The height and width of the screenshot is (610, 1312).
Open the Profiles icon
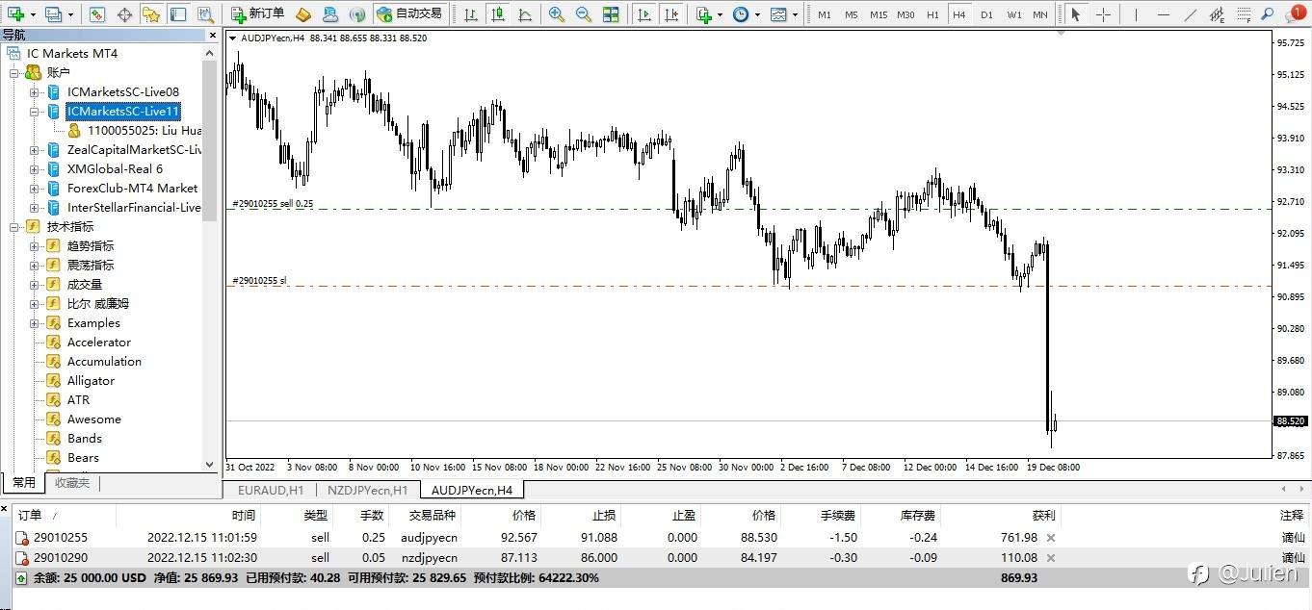click(x=52, y=14)
